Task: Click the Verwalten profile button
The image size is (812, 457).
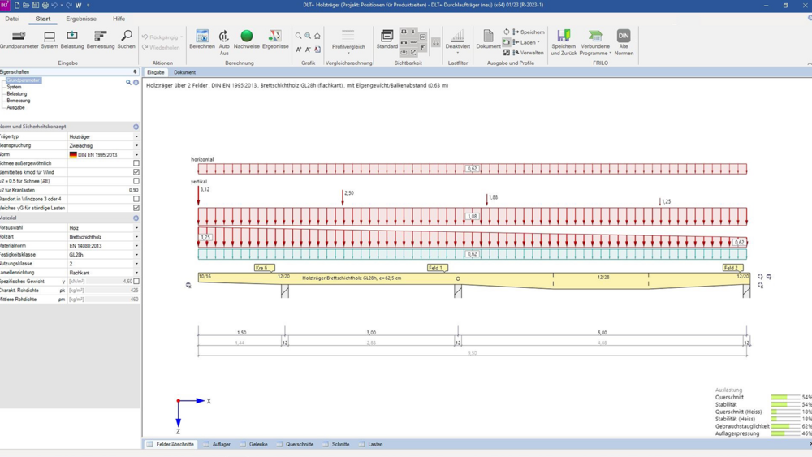Action: tap(529, 52)
